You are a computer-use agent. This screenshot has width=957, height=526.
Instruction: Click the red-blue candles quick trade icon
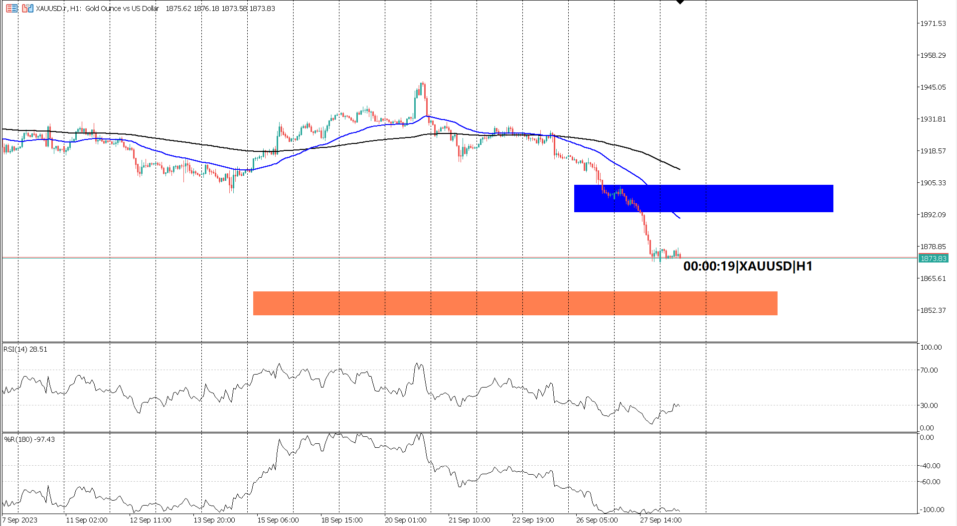click(27, 8)
